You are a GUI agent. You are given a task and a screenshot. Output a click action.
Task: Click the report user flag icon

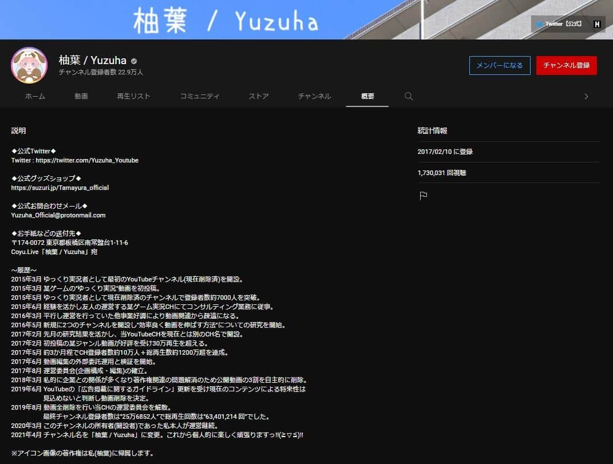pos(423,196)
